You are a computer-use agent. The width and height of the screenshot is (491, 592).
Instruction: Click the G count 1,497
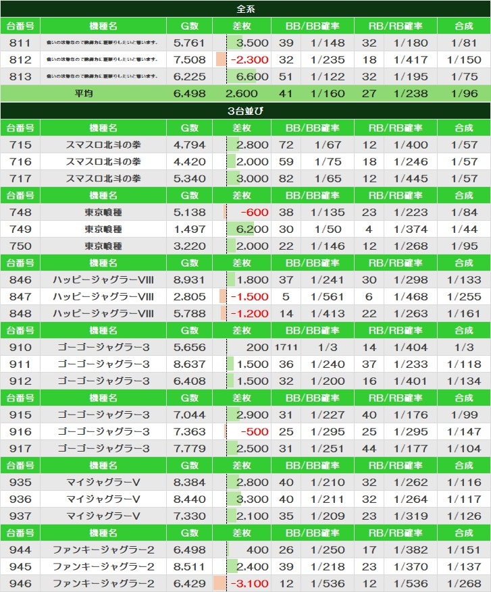(189, 230)
